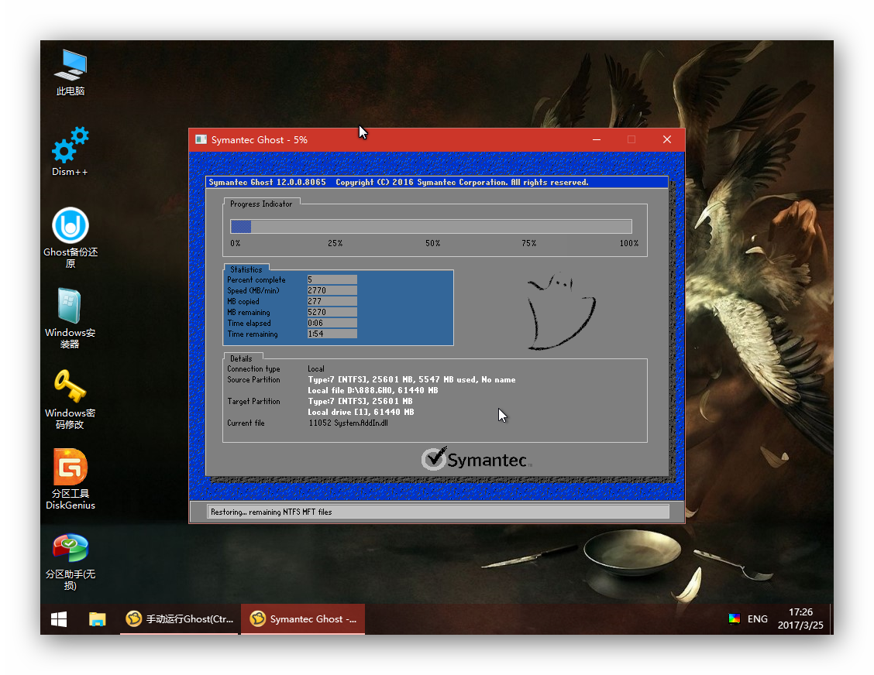Select the Windows安装器 desktop icon
This screenshot has height=675, width=874.
(x=71, y=318)
